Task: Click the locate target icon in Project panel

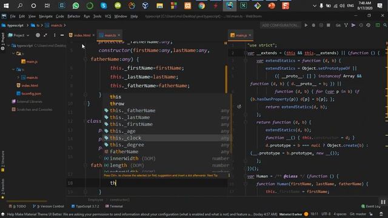Action: tap(38, 35)
